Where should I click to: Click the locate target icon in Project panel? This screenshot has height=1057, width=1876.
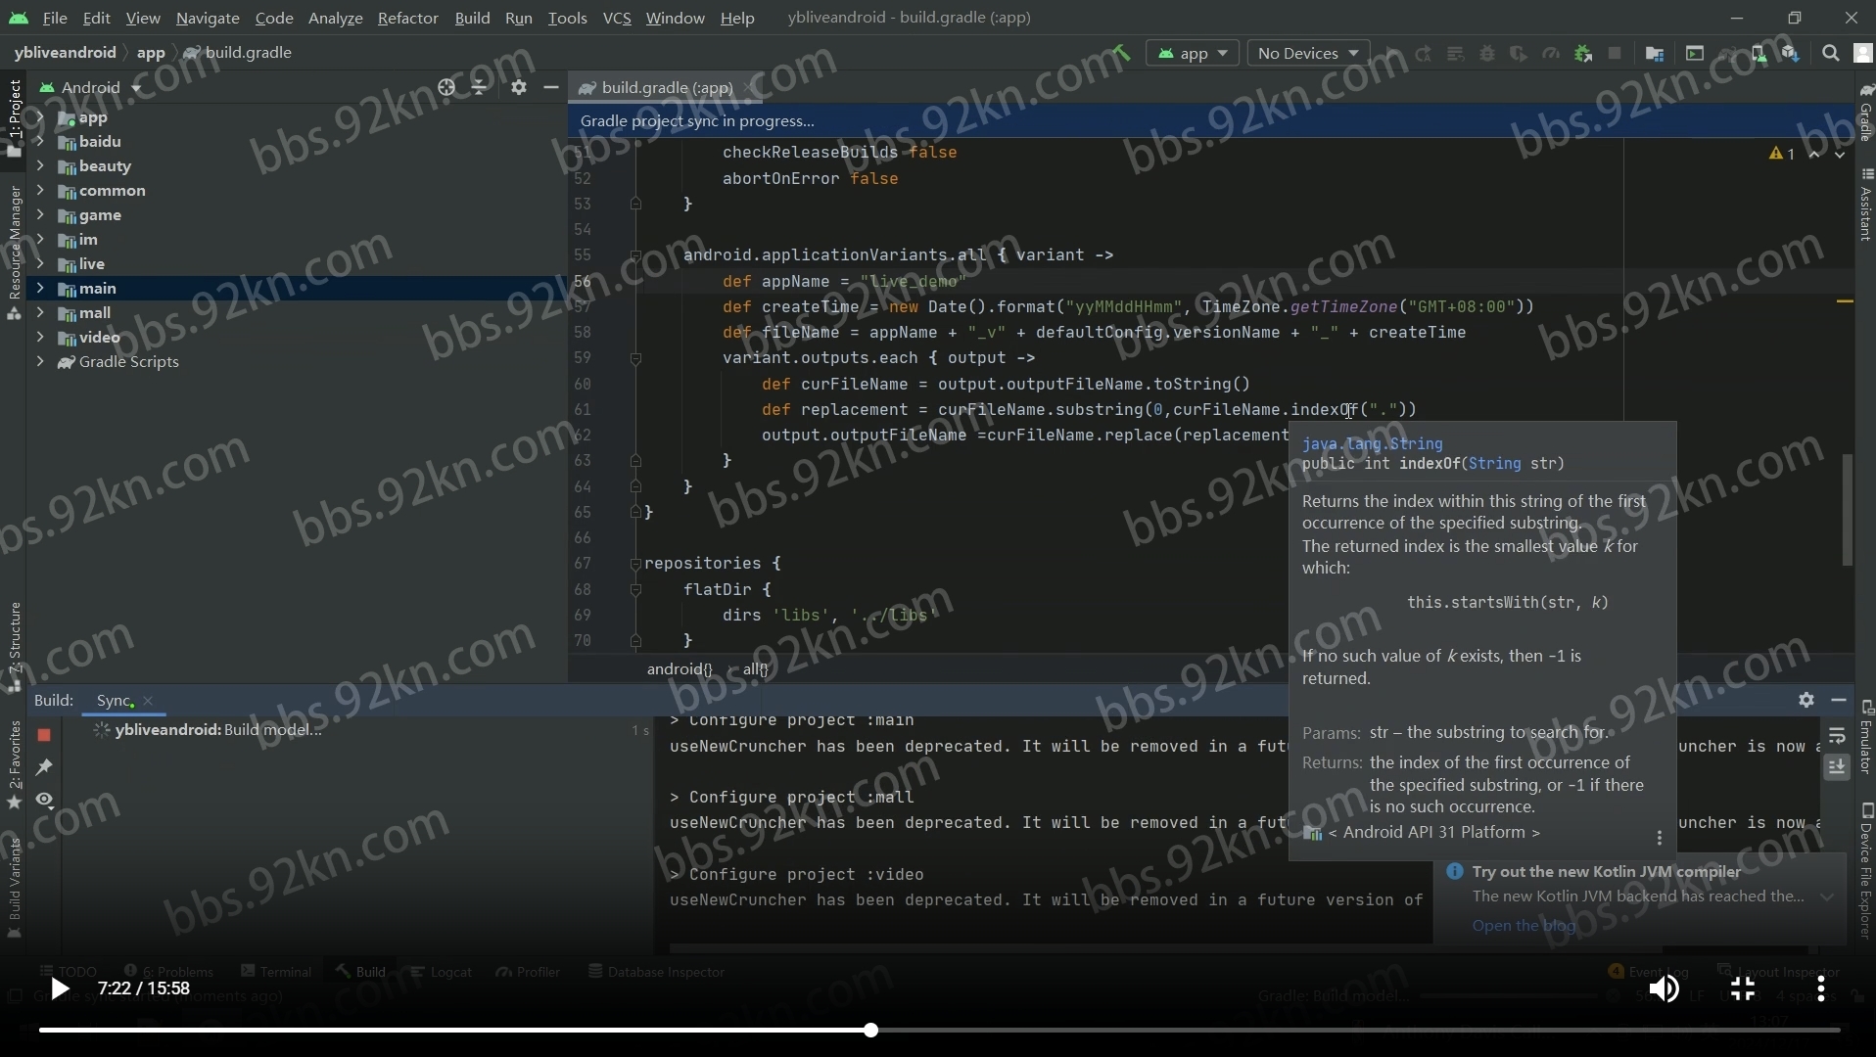click(x=446, y=87)
